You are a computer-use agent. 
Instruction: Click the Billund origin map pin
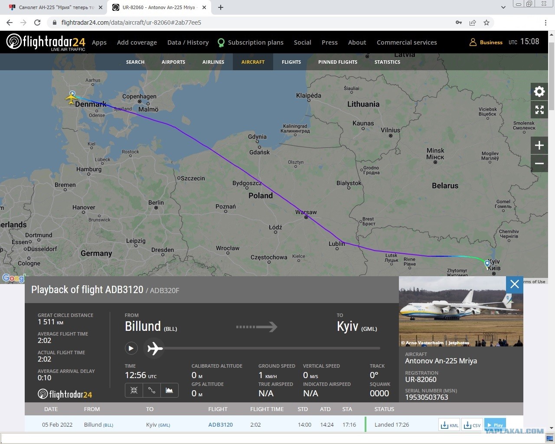pyautogui.click(x=72, y=94)
